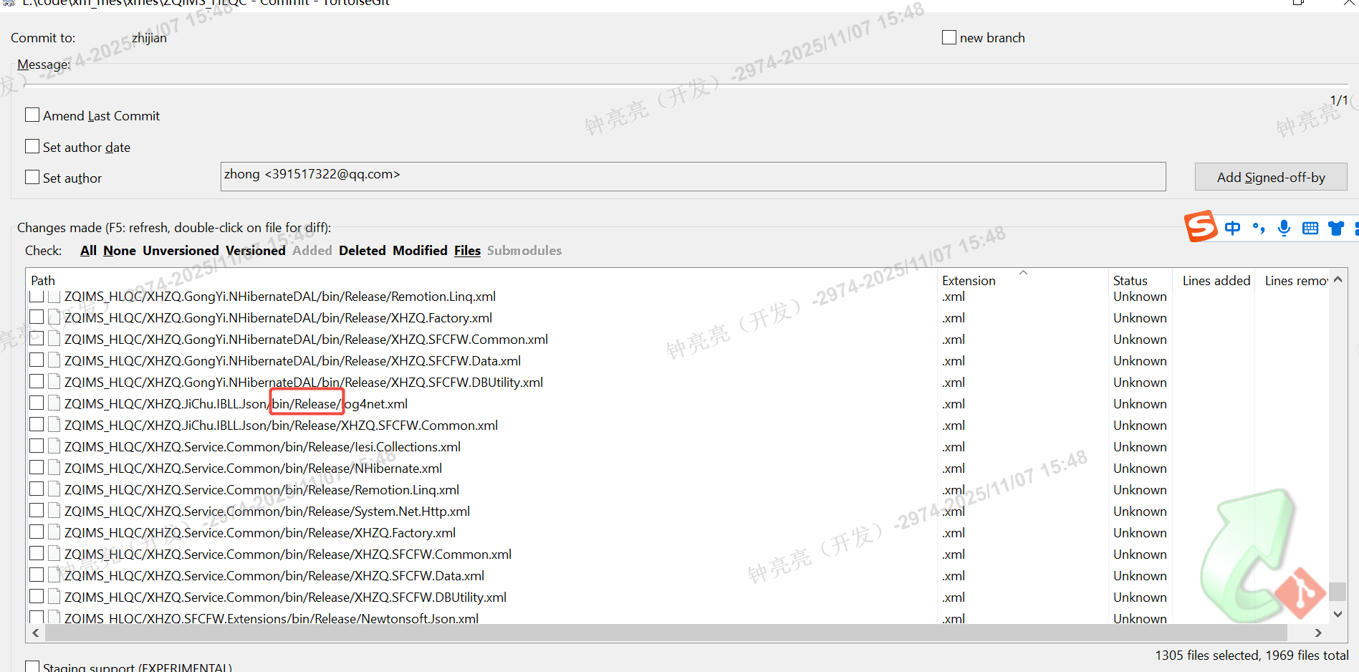Enable Set author date option
The image size is (1359, 672).
coord(32,146)
